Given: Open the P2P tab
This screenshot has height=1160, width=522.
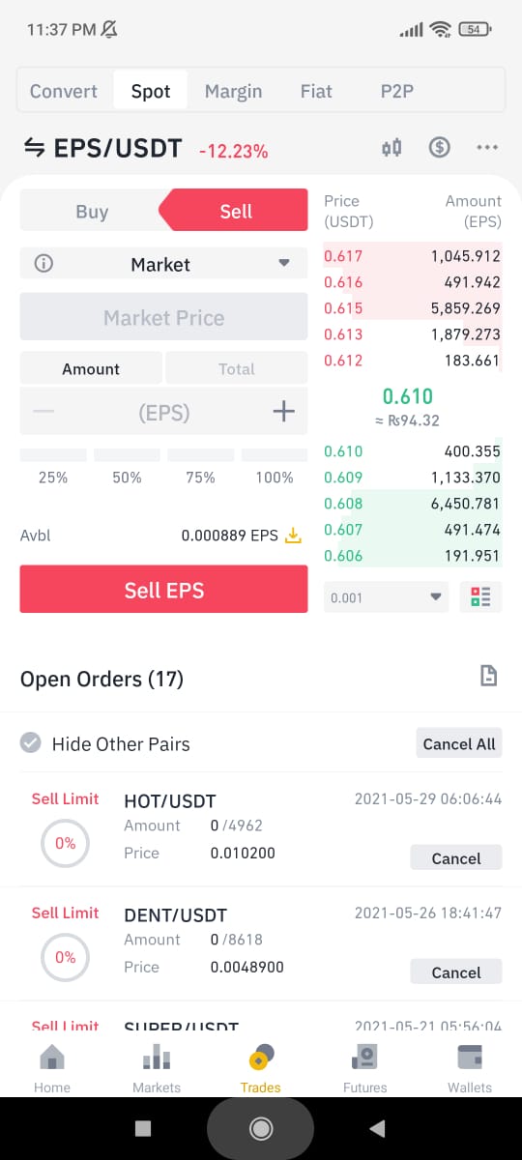Looking at the screenshot, I should click(x=397, y=91).
